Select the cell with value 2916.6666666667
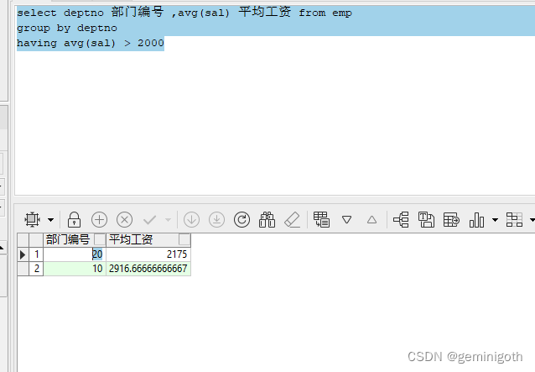 pyautogui.click(x=148, y=269)
